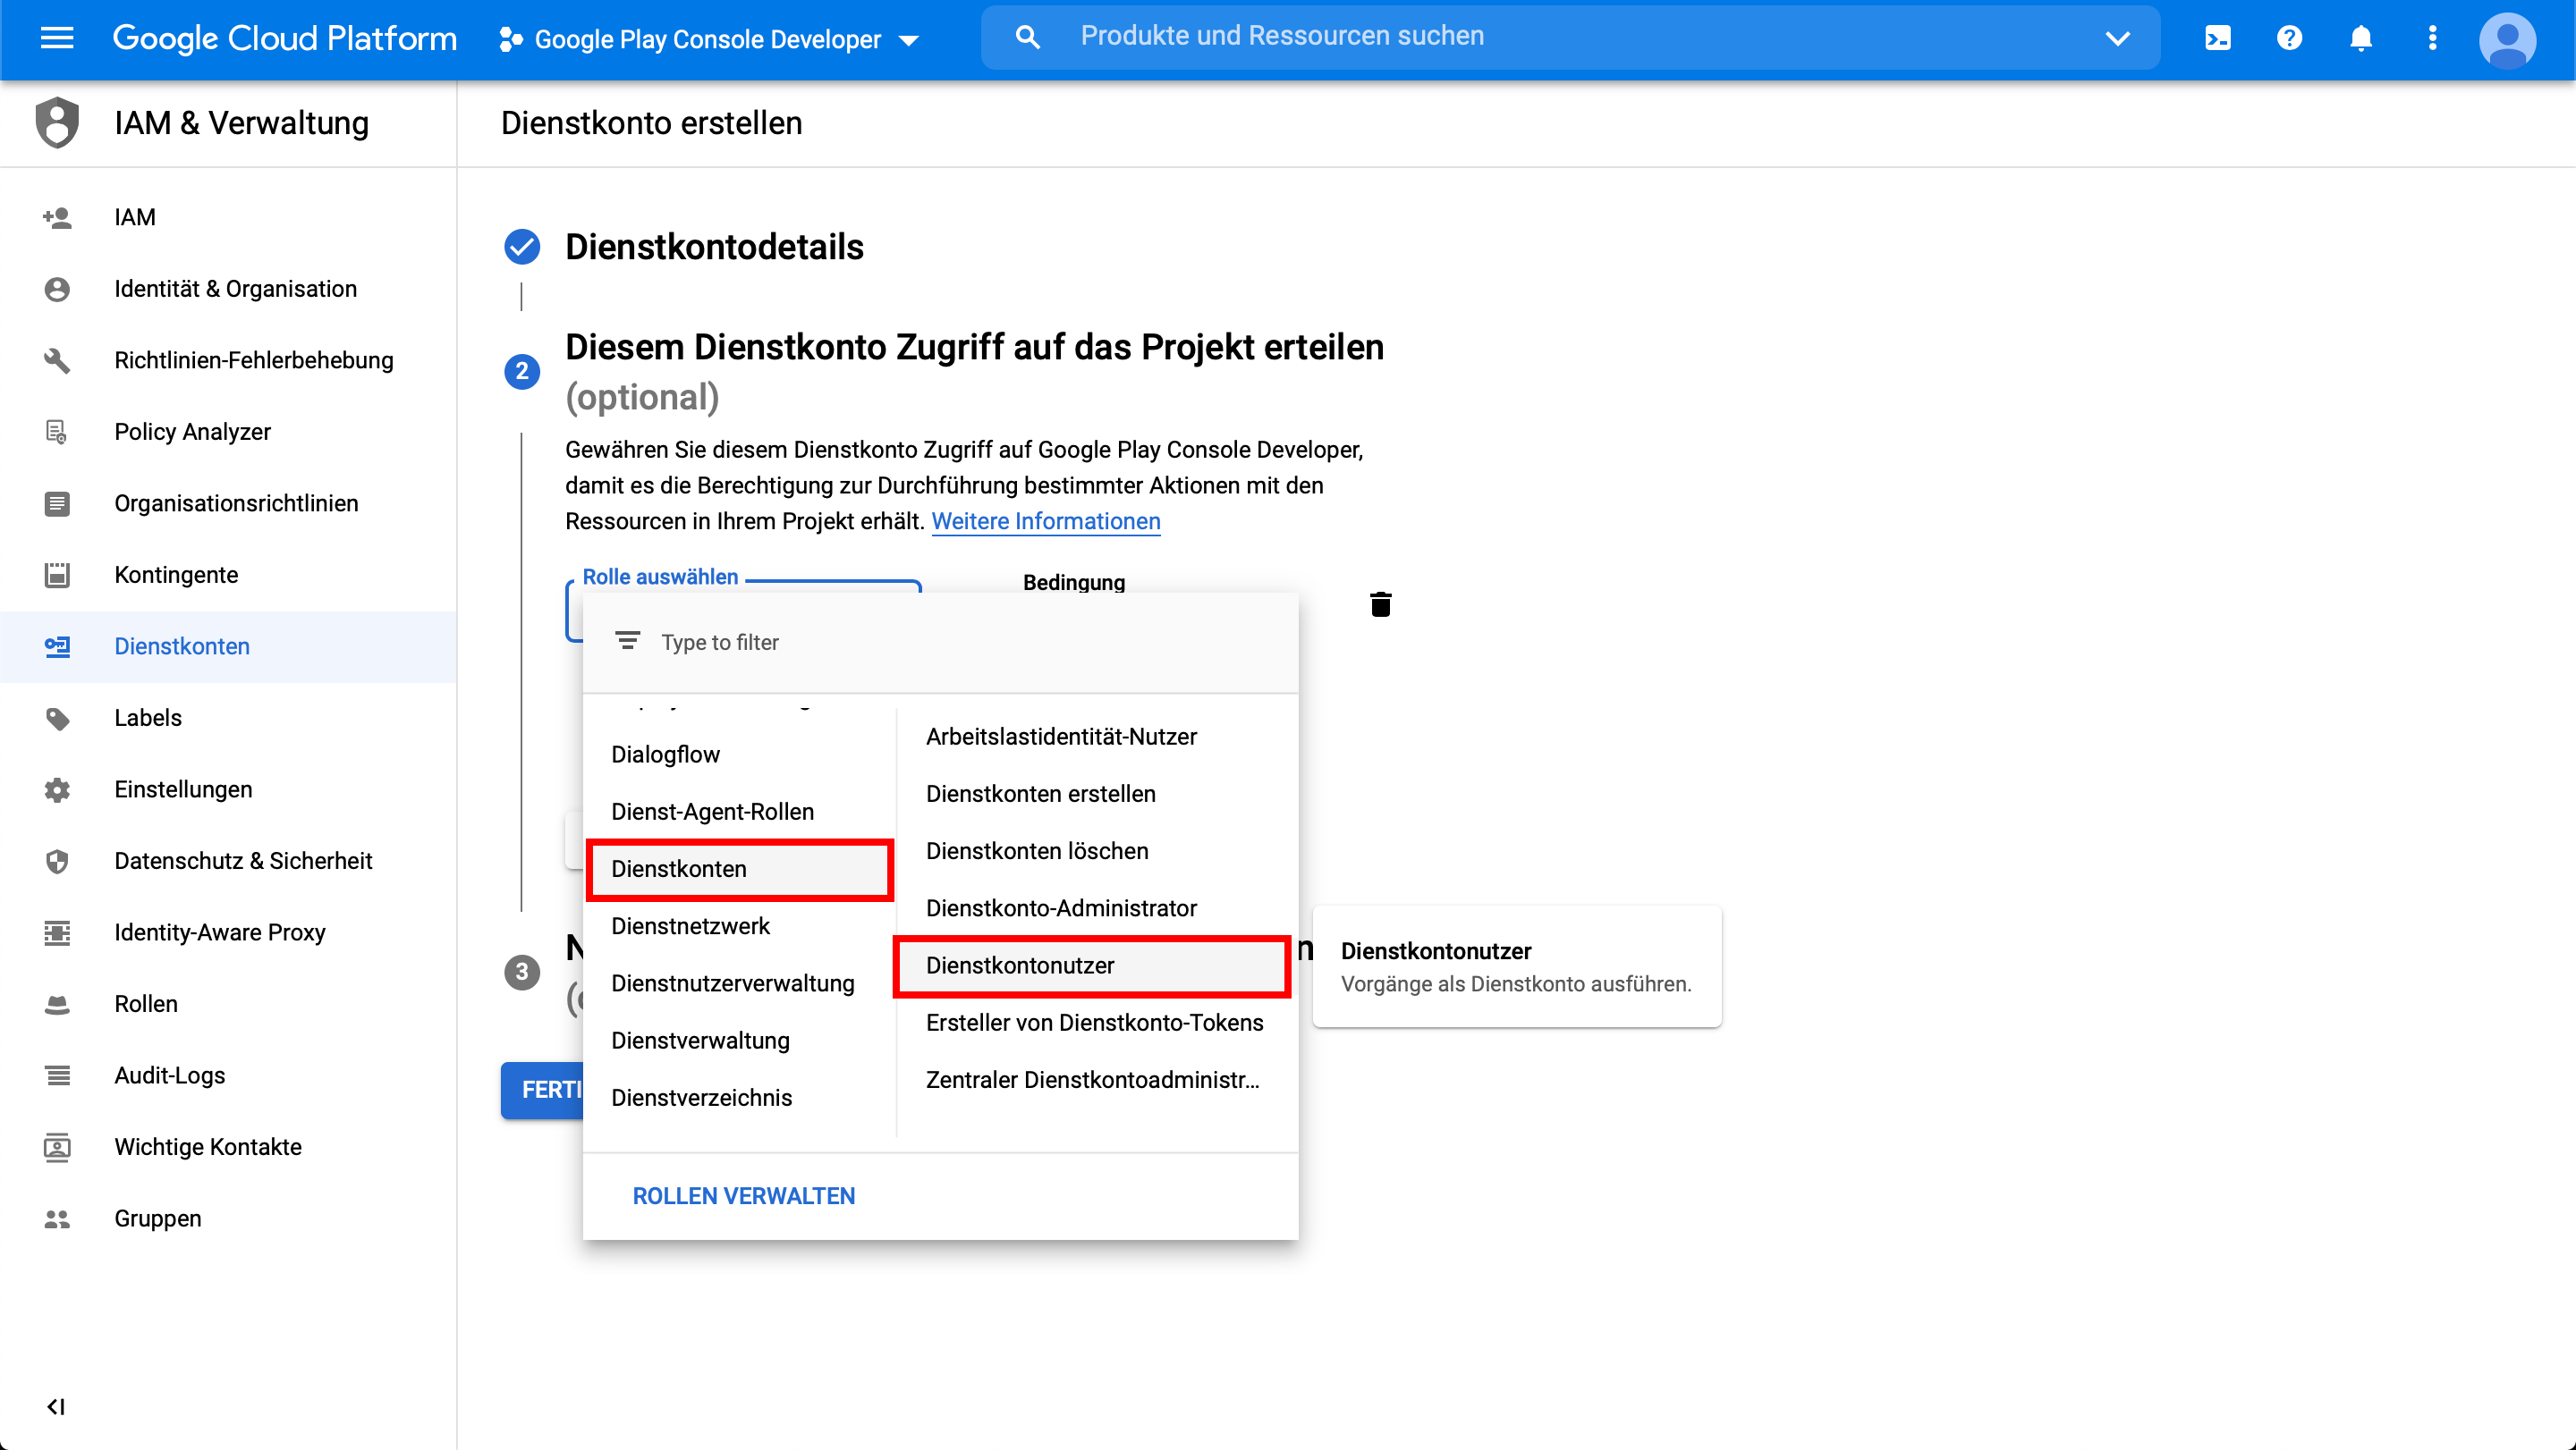The height and width of the screenshot is (1450, 2576).
Task: Open Identität & Organisation sidebar item
Action: click(x=228, y=289)
